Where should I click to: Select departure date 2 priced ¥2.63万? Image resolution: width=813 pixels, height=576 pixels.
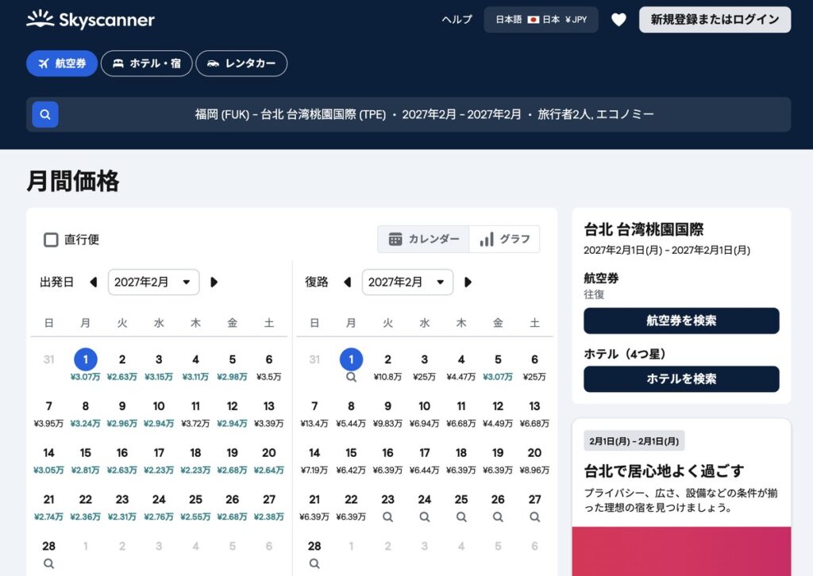[121, 366]
